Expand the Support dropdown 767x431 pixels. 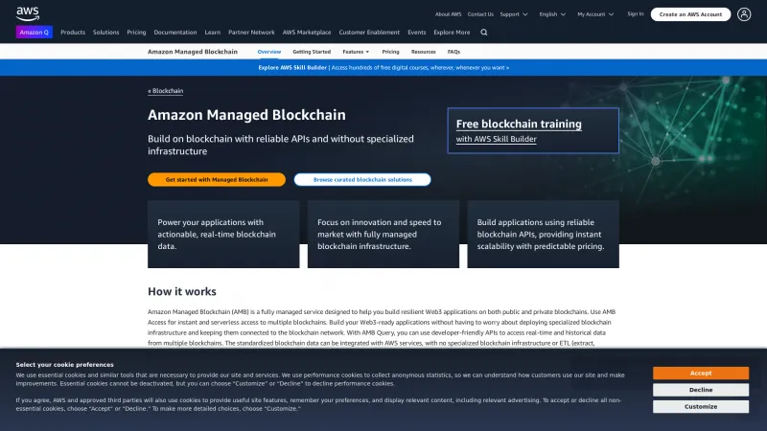point(514,14)
